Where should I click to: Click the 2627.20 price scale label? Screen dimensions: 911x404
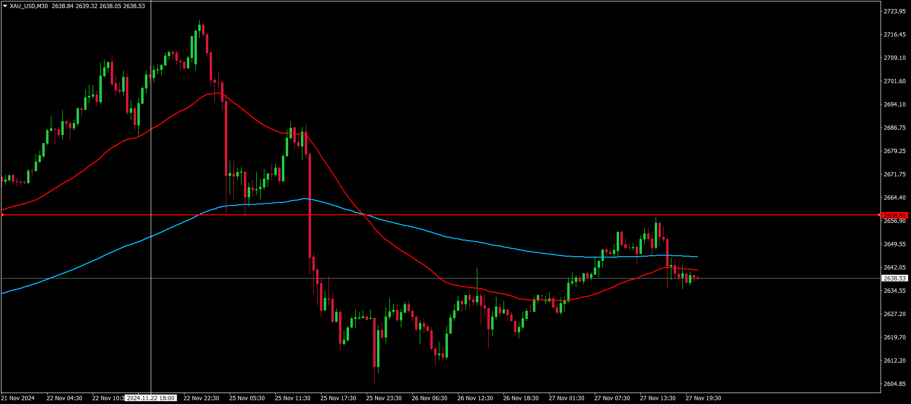894,314
